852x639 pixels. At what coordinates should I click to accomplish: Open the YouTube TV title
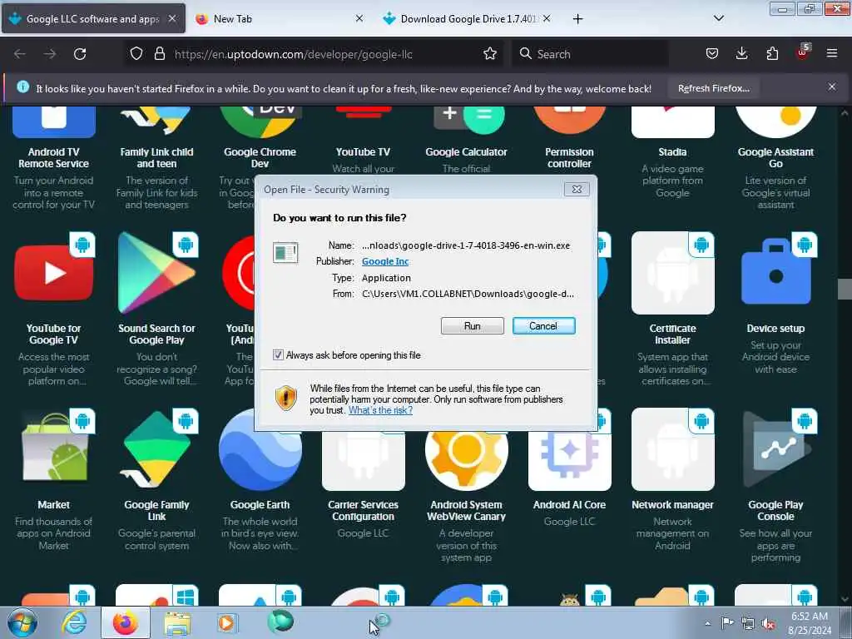click(363, 152)
